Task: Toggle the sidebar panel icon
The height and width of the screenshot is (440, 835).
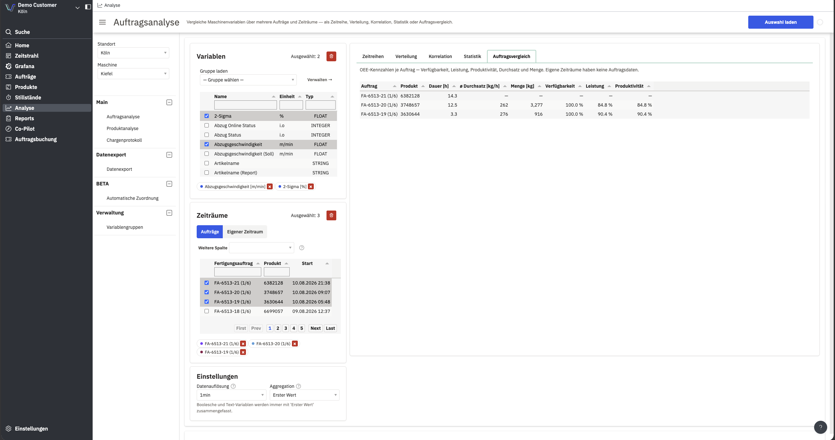Action: coord(88,7)
